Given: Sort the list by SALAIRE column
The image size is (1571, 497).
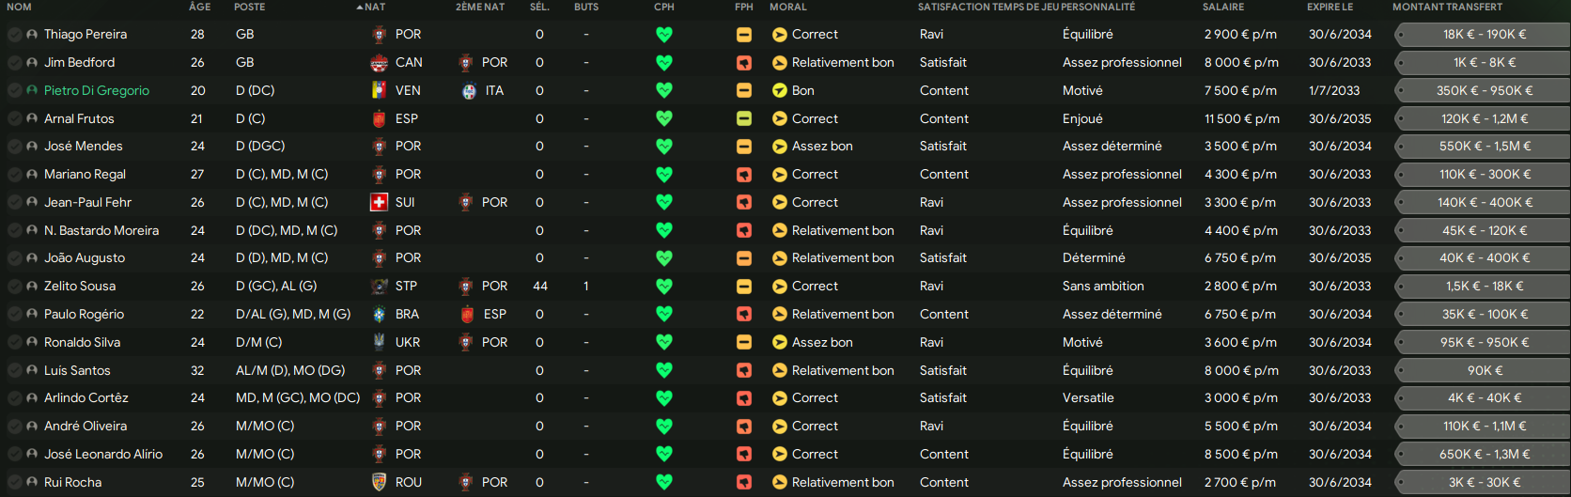Looking at the screenshot, I should pos(1223,7).
